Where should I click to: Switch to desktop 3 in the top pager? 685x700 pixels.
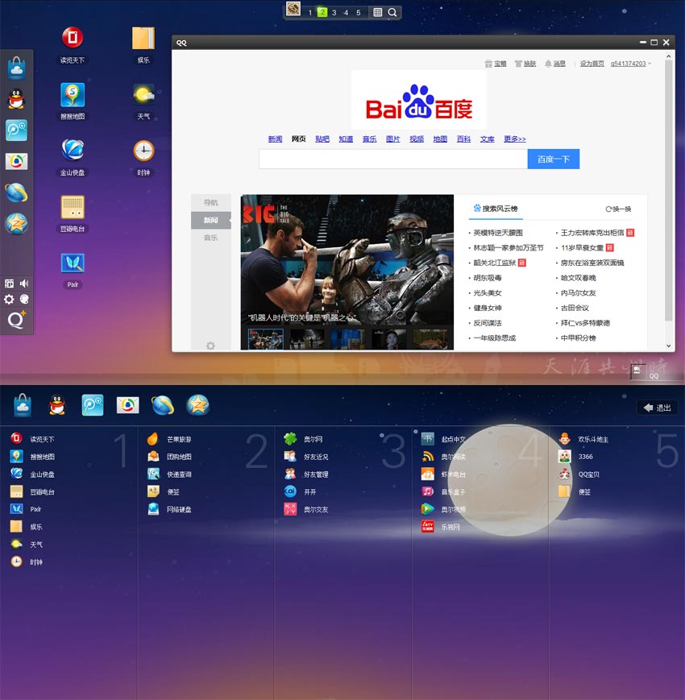point(334,13)
